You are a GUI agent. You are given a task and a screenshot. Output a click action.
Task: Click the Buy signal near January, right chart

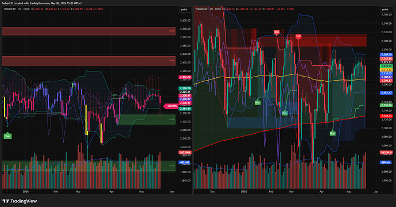tap(257, 102)
